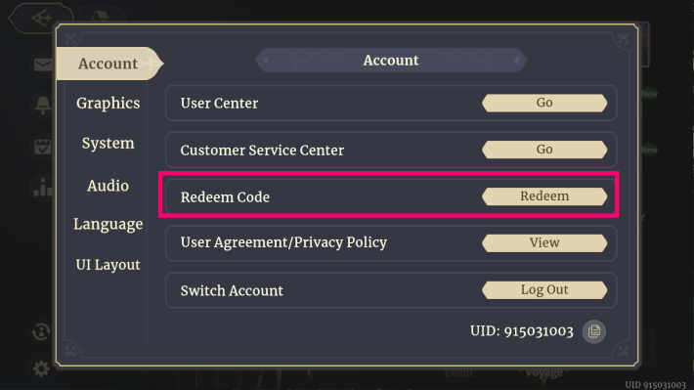Copy the UID with the copy icon
The image size is (694, 390).
[593, 331]
